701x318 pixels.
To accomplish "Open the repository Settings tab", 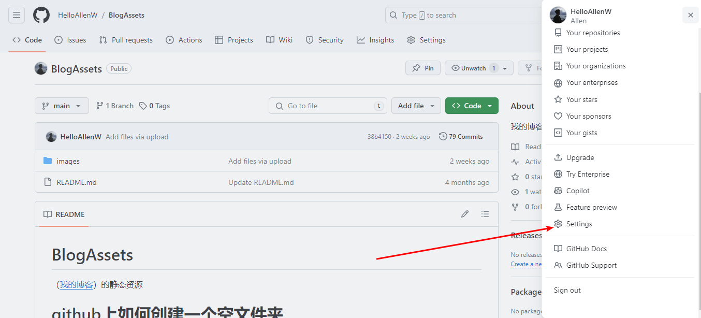I will [426, 40].
